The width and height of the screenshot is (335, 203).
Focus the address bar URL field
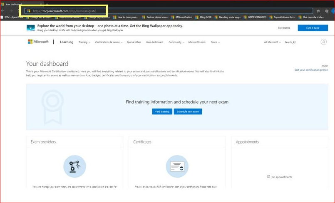tap(169, 11)
